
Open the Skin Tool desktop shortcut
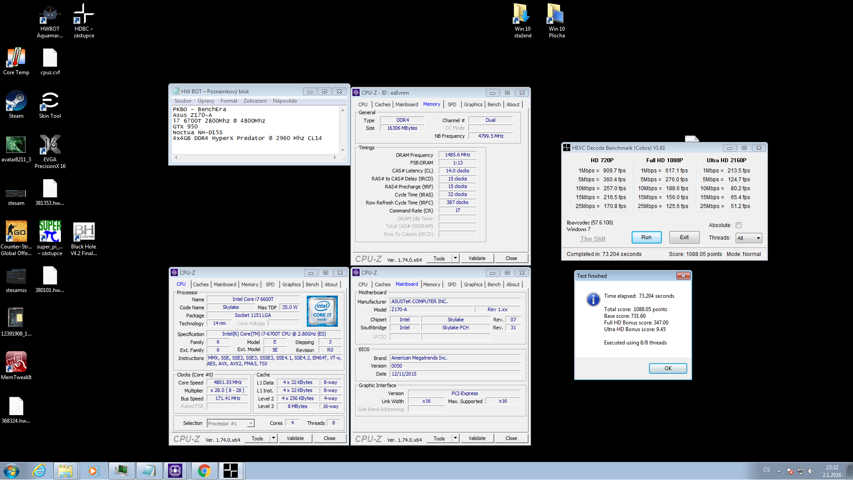click(x=50, y=105)
